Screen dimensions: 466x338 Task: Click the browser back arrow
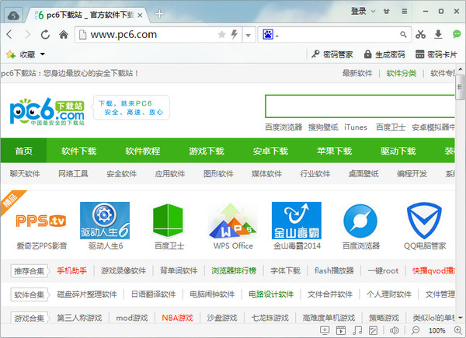(x=11, y=34)
